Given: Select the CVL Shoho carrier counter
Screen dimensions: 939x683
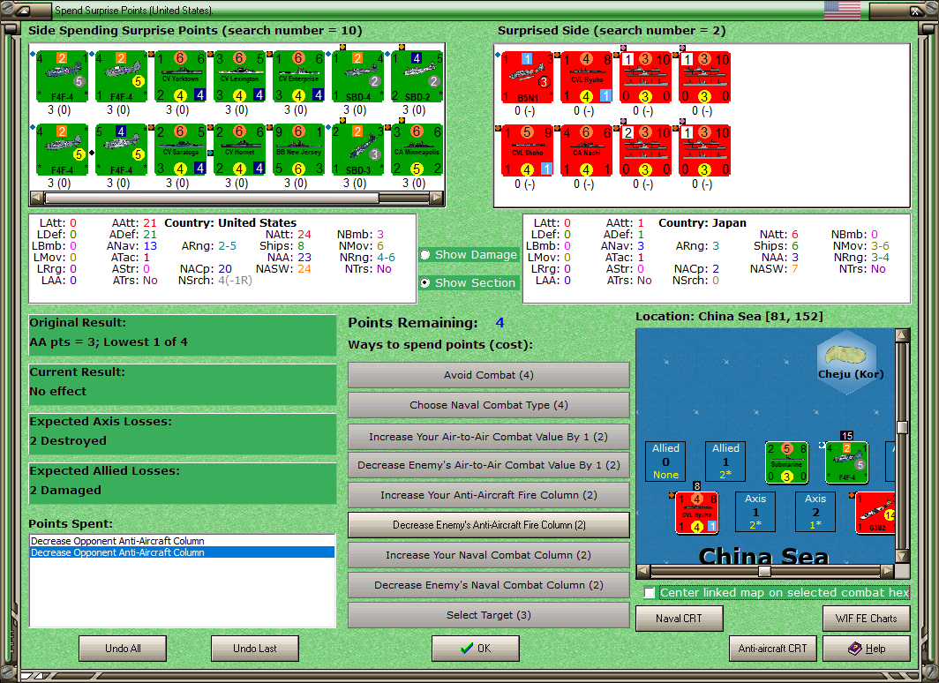Looking at the screenshot, I should pos(527,150).
